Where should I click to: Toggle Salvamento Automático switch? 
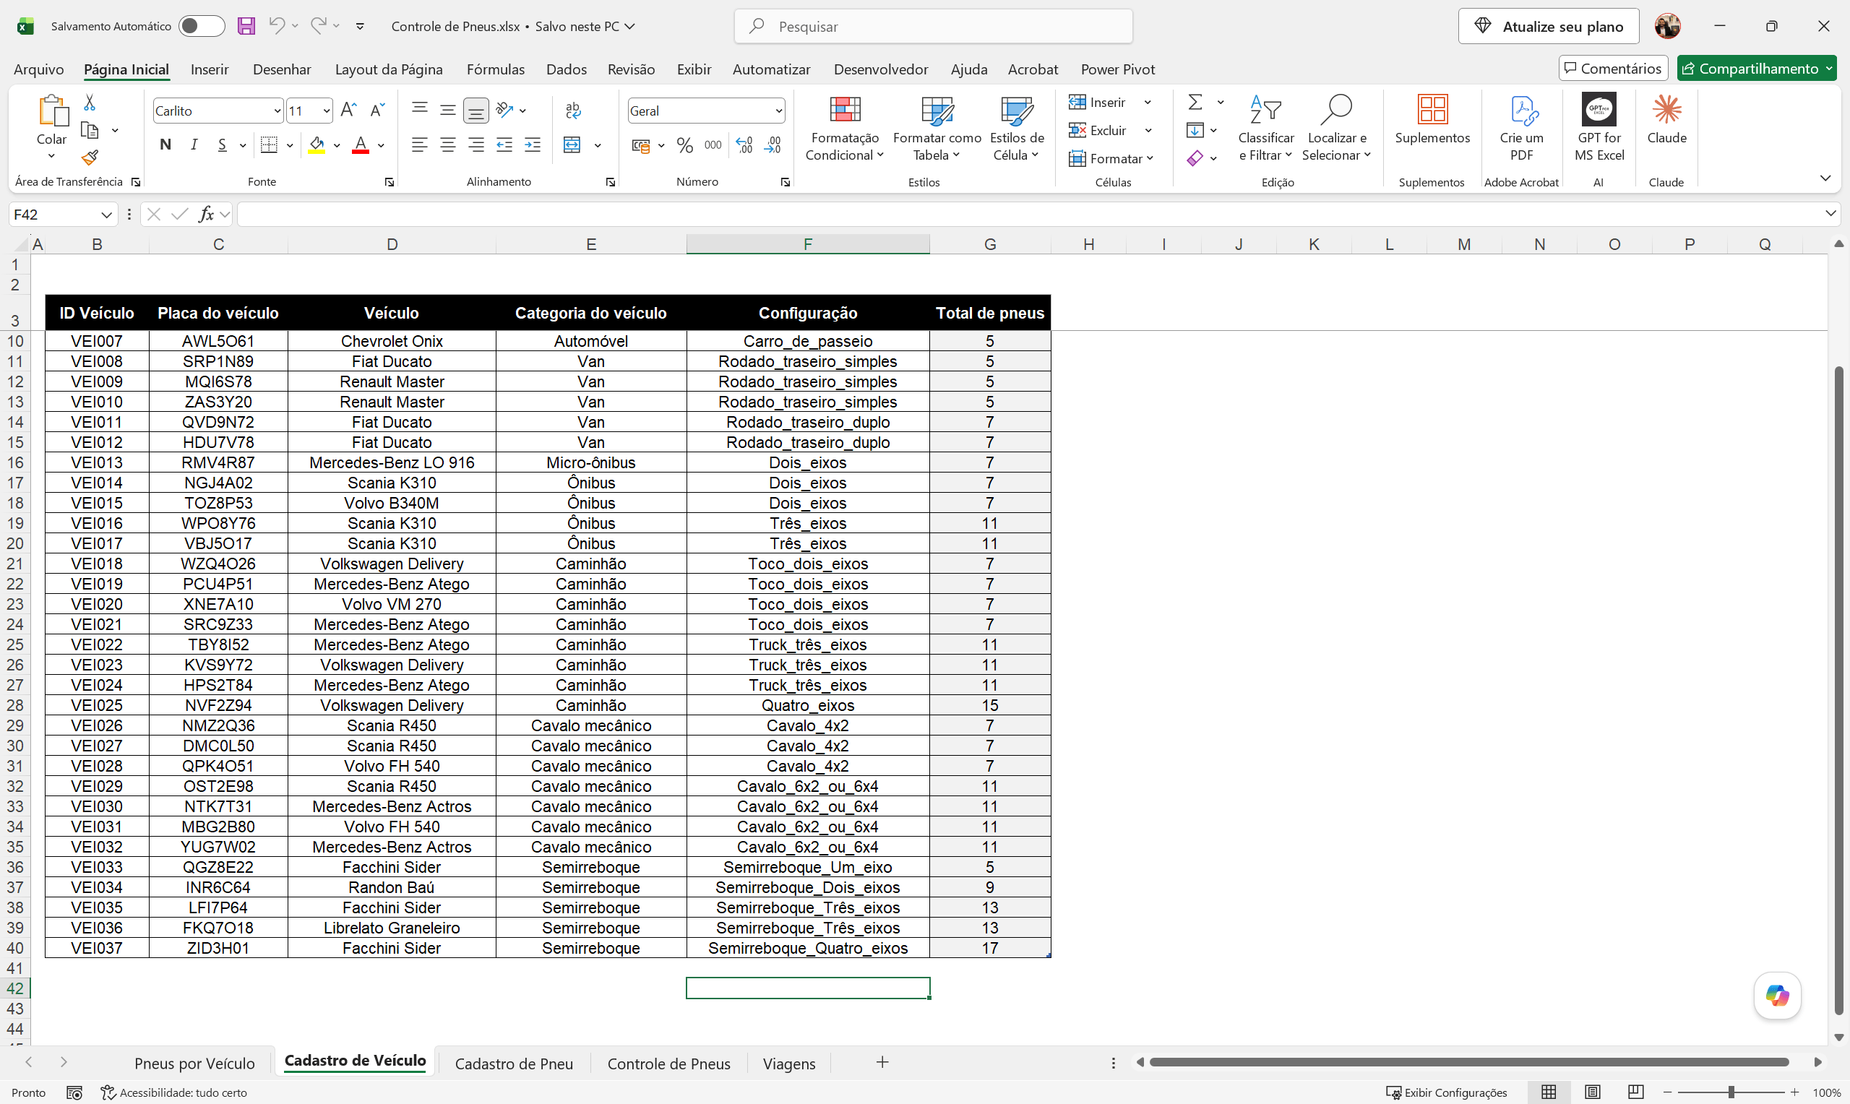pyautogui.click(x=202, y=26)
